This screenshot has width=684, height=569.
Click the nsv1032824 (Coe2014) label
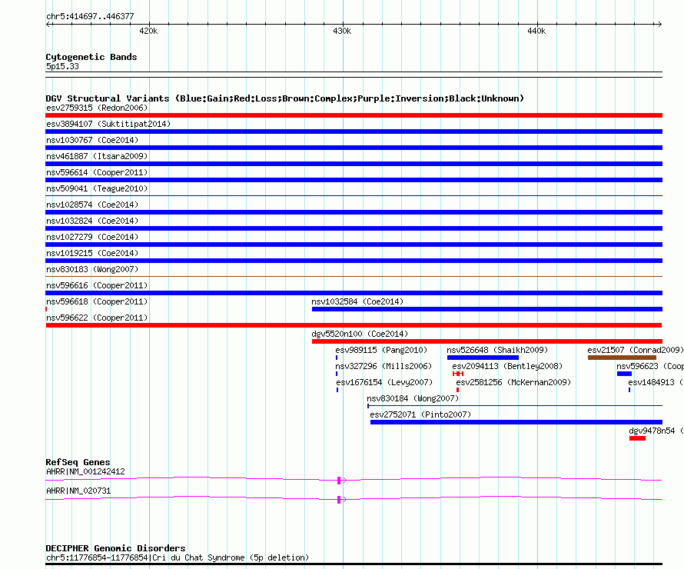(x=92, y=221)
